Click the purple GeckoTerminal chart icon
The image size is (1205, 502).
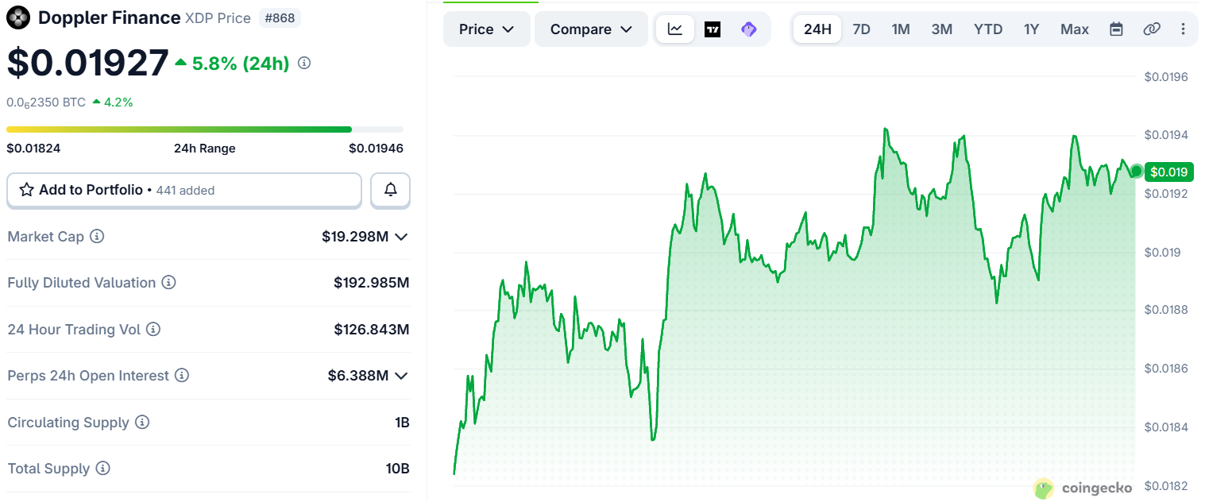click(748, 29)
